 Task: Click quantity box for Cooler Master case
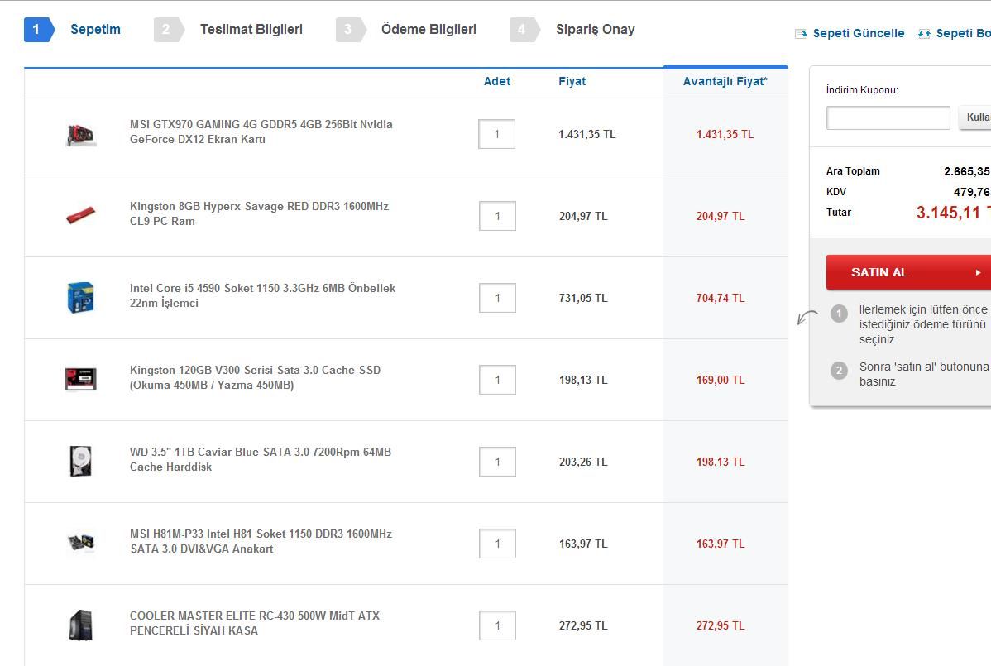(497, 625)
